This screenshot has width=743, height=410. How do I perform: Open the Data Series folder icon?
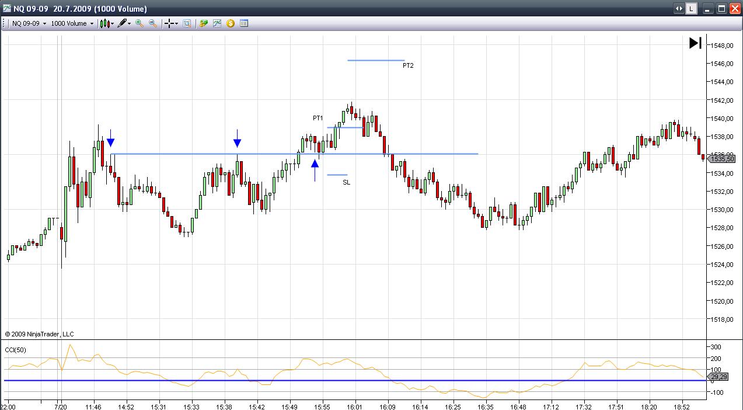(x=204, y=23)
